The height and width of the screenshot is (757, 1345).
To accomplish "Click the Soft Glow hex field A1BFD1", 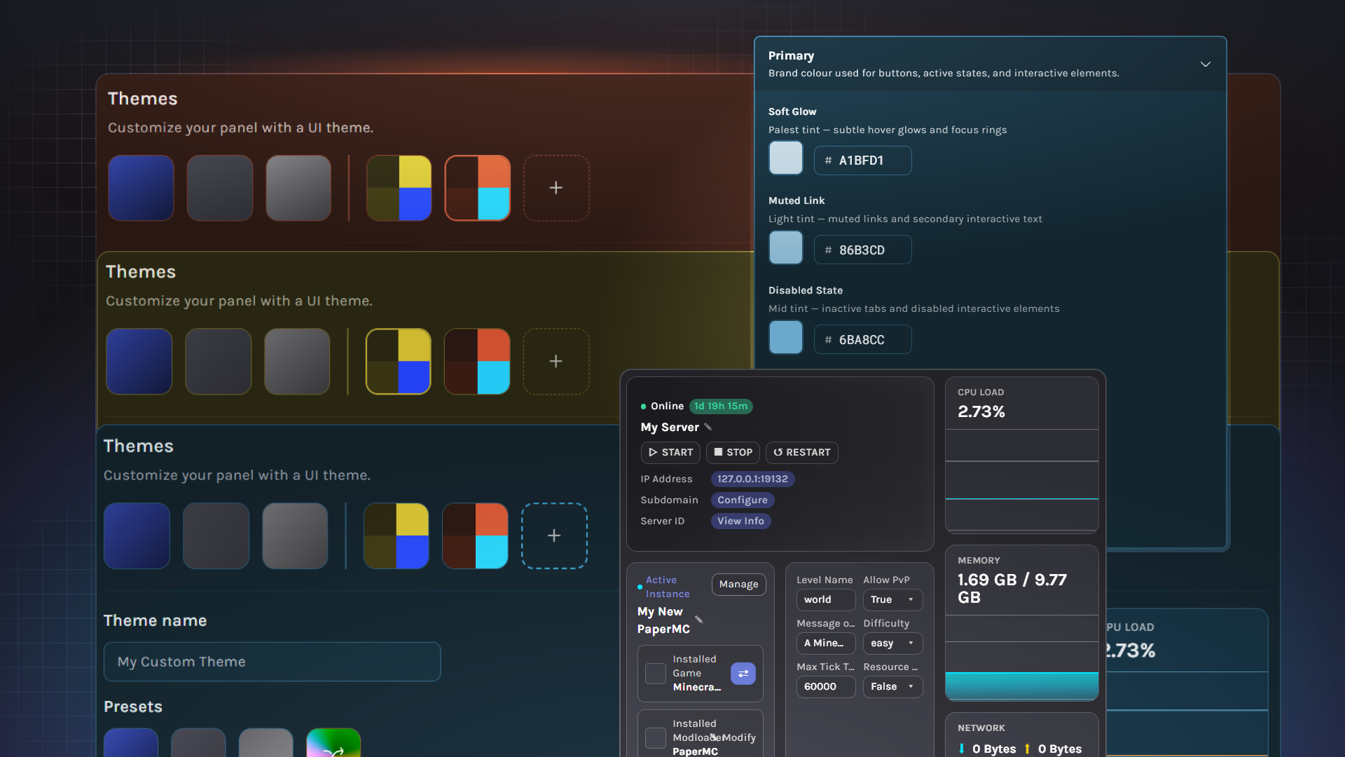I will pyautogui.click(x=862, y=161).
